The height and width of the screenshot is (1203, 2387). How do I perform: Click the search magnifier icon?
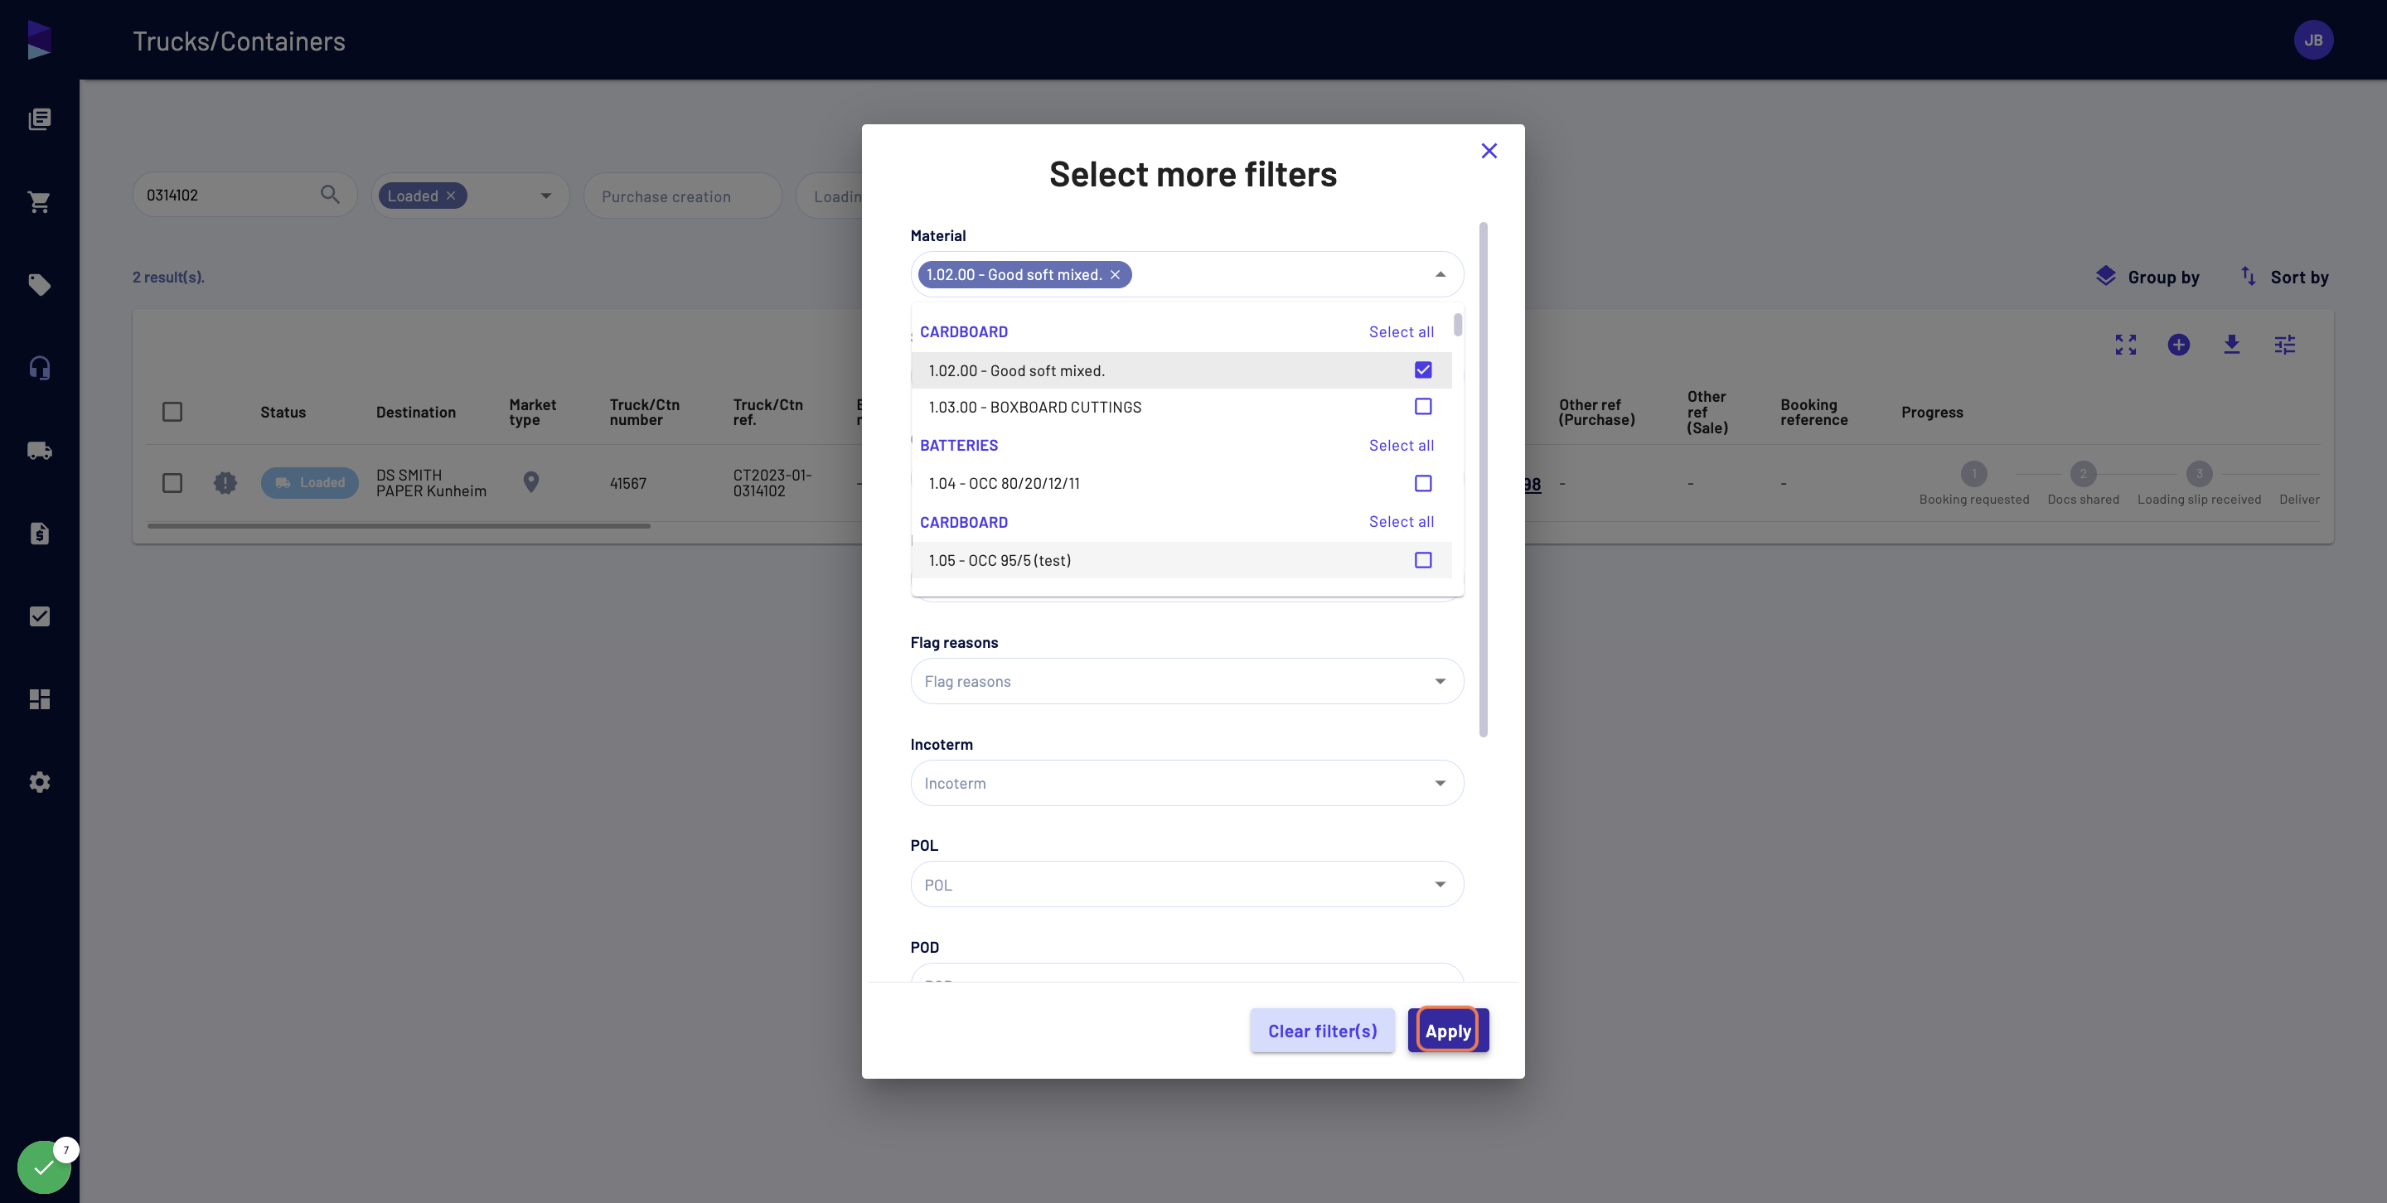330,195
